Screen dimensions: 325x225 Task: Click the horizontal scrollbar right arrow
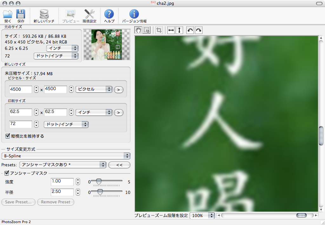[316, 215]
